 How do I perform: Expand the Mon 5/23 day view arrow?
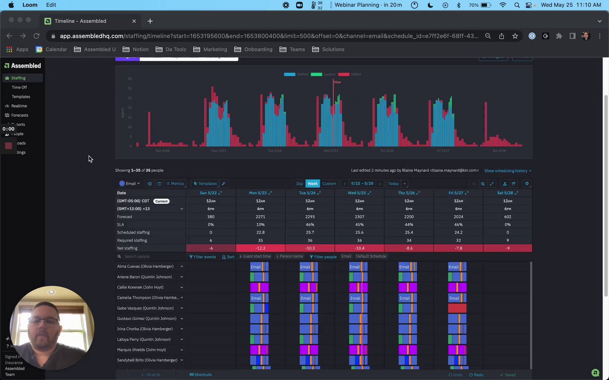click(x=270, y=193)
